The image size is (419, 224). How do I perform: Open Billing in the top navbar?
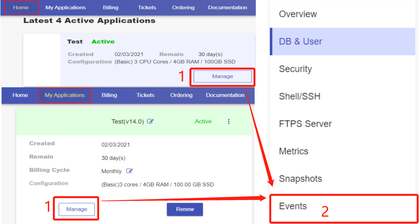click(x=111, y=8)
